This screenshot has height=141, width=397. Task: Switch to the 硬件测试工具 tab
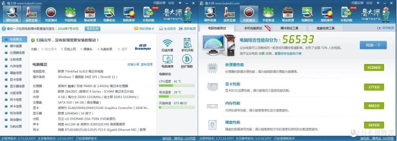pyautogui.click(x=289, y=28)
